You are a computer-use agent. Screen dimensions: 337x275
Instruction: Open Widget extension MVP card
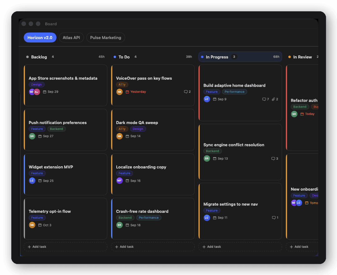click(65, 174)
